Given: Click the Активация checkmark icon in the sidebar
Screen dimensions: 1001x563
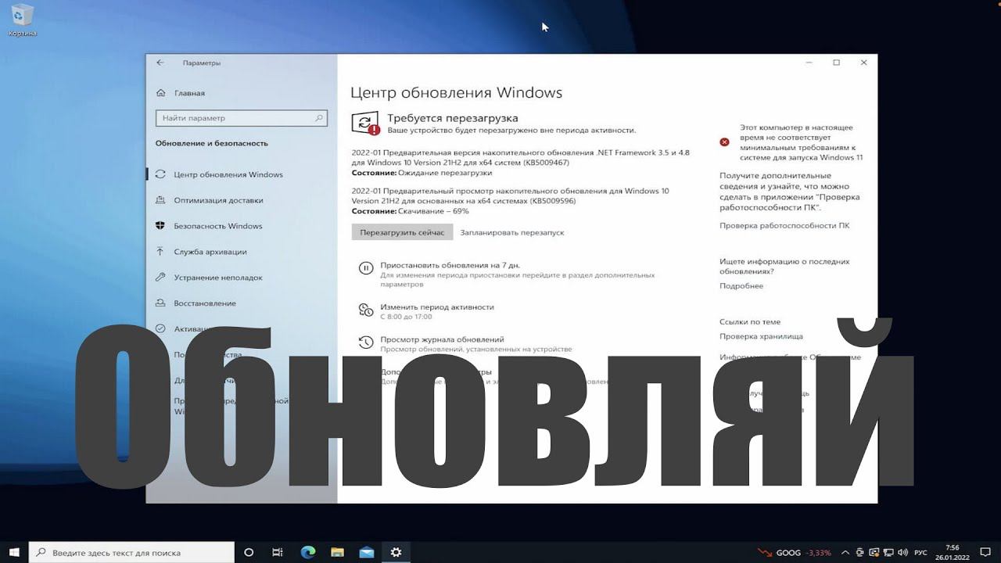Looking at the screenshot, I should (x=160, y=329).
